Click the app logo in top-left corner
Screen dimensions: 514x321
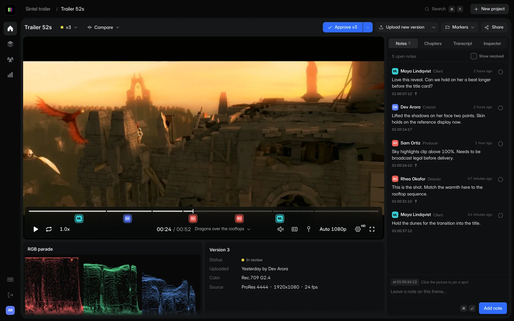pyautogui.click(x=10, y=9)
